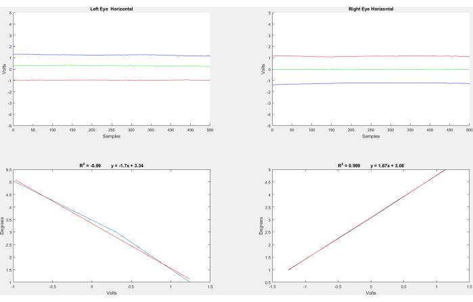Image resolution: width=473 pixels, height=302 pixels.
Task: Click the y-tick "5" on Left Eye Horizontal plot
Action: tap(10, 13)
